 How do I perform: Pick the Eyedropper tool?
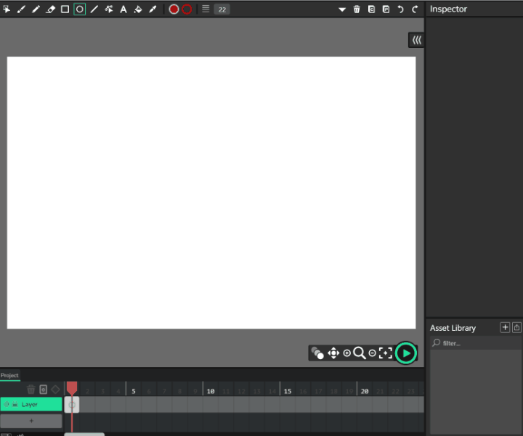pos(153,9)
